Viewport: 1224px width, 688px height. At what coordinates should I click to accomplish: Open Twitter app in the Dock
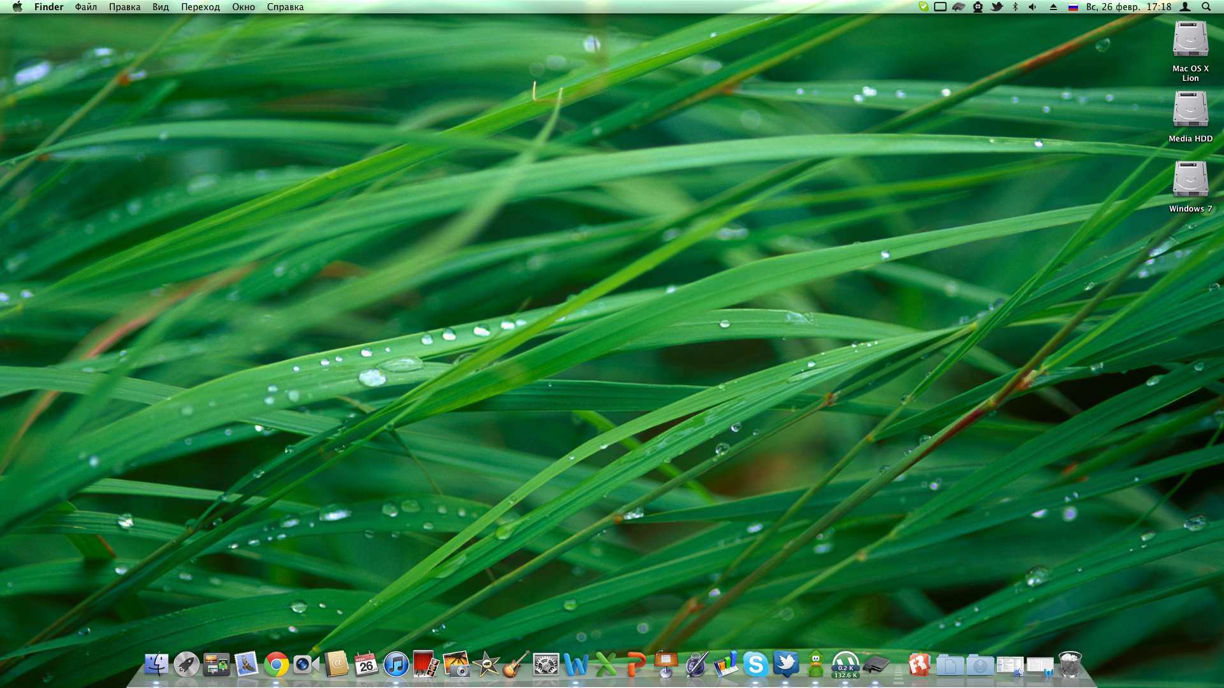click(x=786, y=664)
